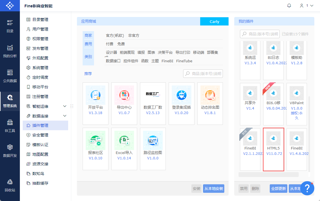Click 从本地安装 in app store panel
320x201 pixels.
214,189
